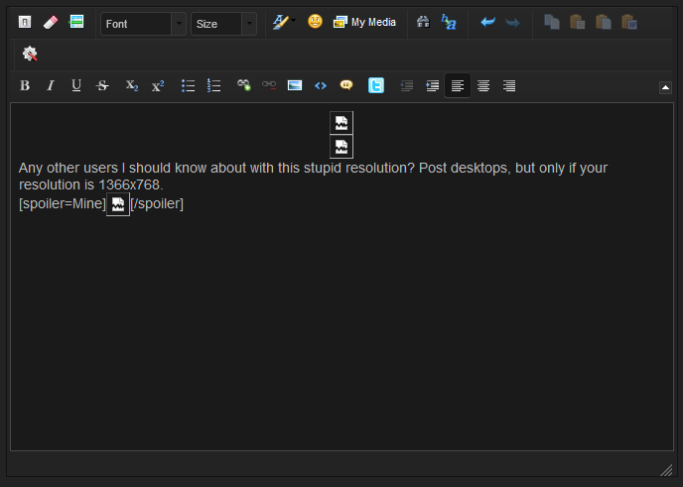This screenshot has height=487, width=683.
Task: Toggle underline formatting
Action: 76,85
